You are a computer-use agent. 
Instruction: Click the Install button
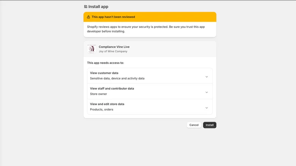point(209,125)
